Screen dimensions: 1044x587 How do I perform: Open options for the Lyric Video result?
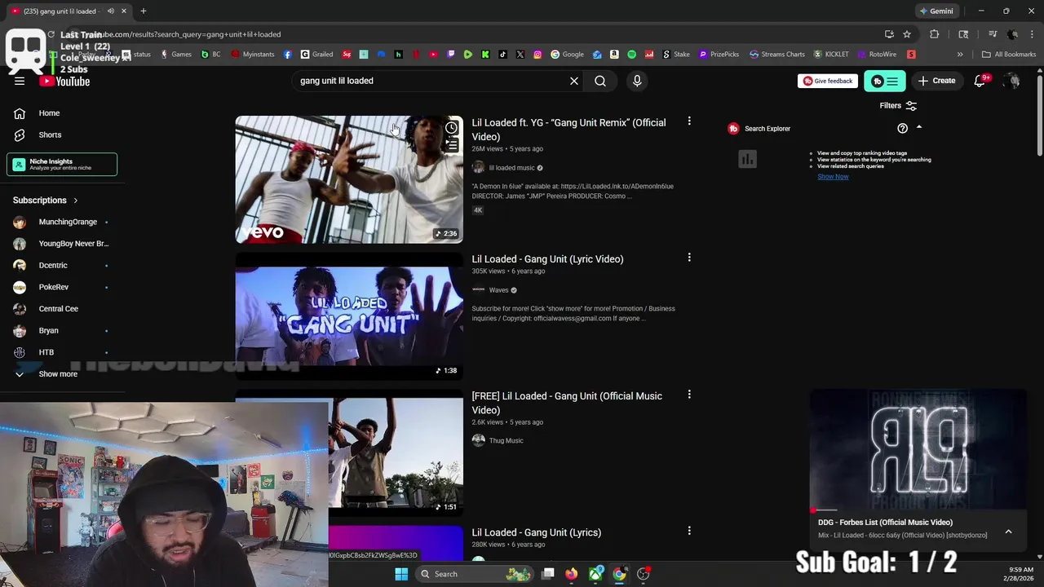[689, 258]
